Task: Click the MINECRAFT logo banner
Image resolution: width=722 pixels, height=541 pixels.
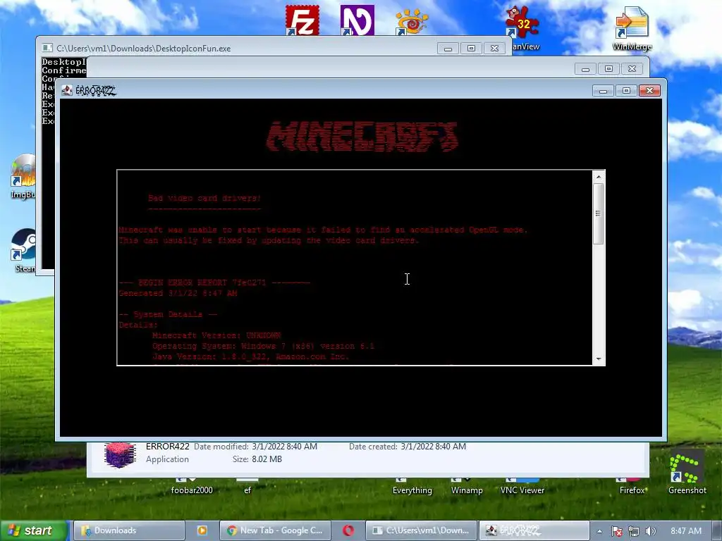Action: [362, 137]
